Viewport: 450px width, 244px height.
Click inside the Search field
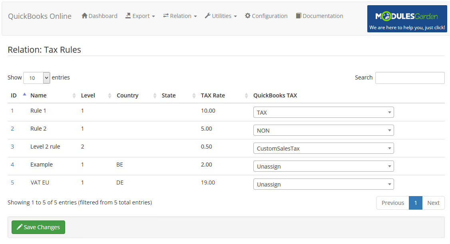(x=410, y=77)
